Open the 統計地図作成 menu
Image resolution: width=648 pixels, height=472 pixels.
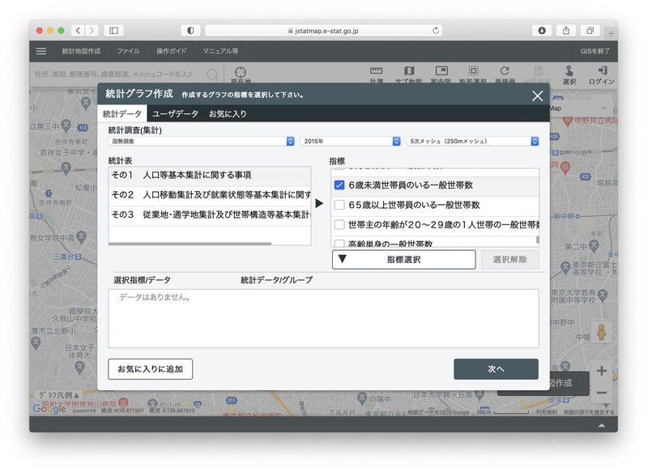click(81, 51)
